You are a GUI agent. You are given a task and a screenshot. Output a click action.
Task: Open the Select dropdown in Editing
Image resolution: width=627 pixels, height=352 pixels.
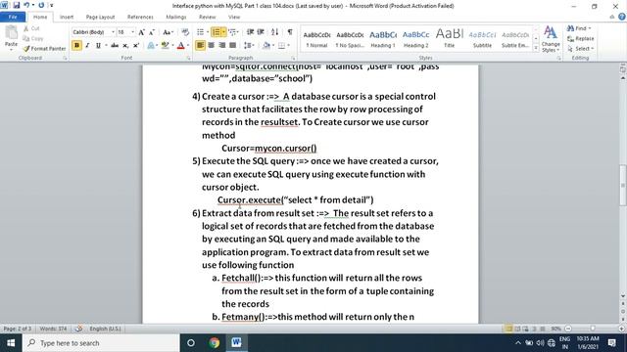(581, 48)
